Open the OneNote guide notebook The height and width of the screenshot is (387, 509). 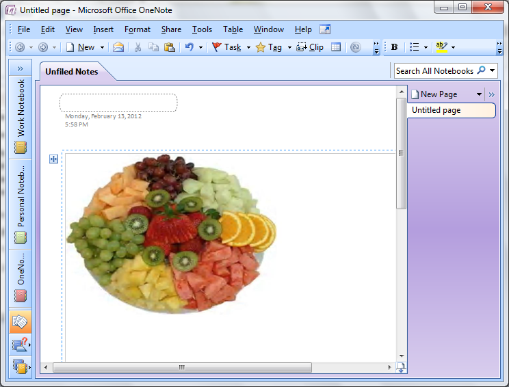pyautogui.click(x=21, y=278)
